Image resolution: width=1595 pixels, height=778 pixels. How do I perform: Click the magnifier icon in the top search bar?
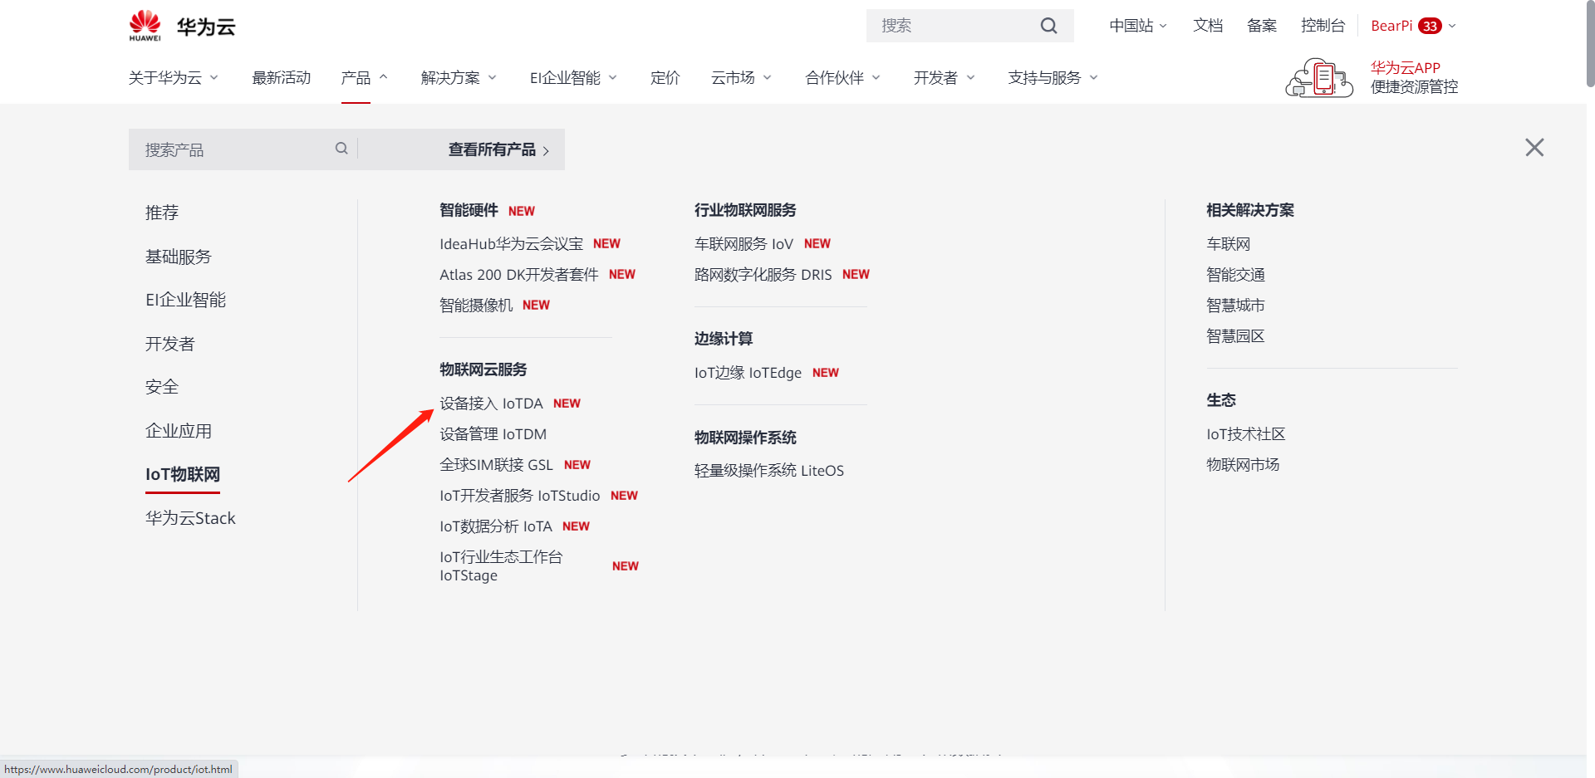click(1048, 26)
